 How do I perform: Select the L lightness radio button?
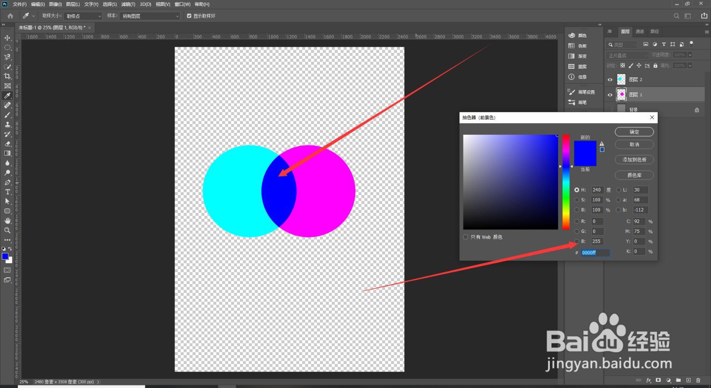point(619,190)
